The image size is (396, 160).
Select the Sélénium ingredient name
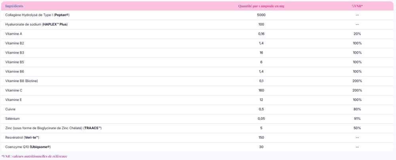click(12, 119)
